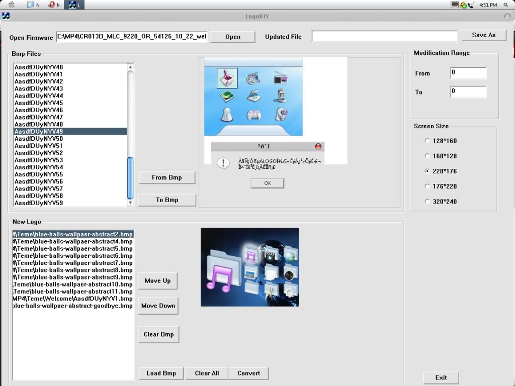The height and width of the screenshot is (386, 515).
Task: Select the 320*240 screen size option
Action: point(427,202)
